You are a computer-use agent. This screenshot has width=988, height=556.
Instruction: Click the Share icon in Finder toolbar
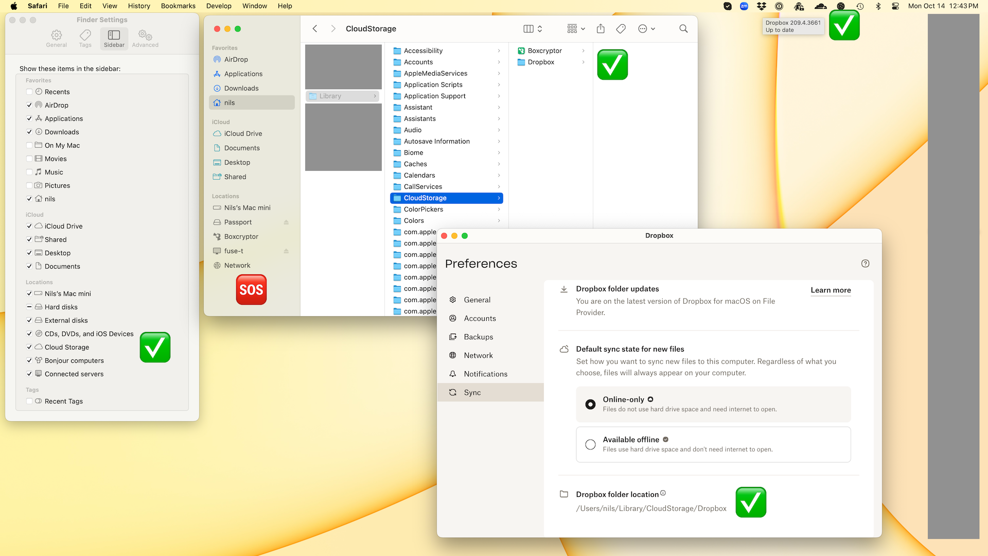coord(600,29)
